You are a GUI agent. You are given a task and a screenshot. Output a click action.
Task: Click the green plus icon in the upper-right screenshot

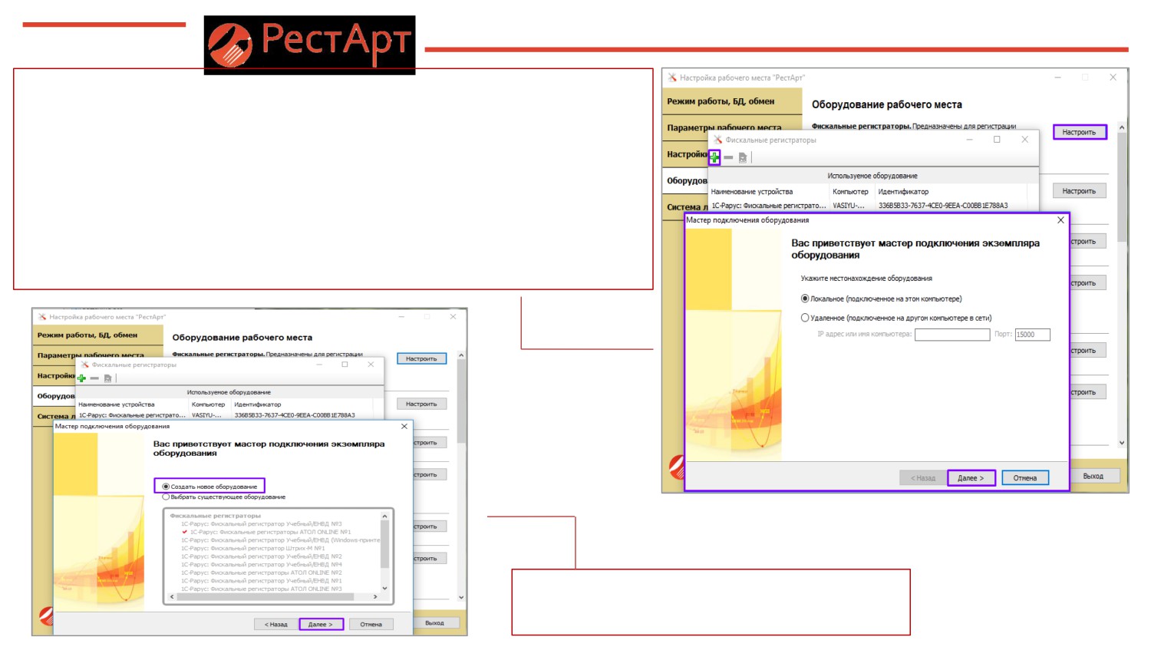714,157
